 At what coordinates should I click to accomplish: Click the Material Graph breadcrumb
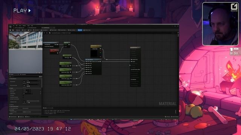coord(66,33)
